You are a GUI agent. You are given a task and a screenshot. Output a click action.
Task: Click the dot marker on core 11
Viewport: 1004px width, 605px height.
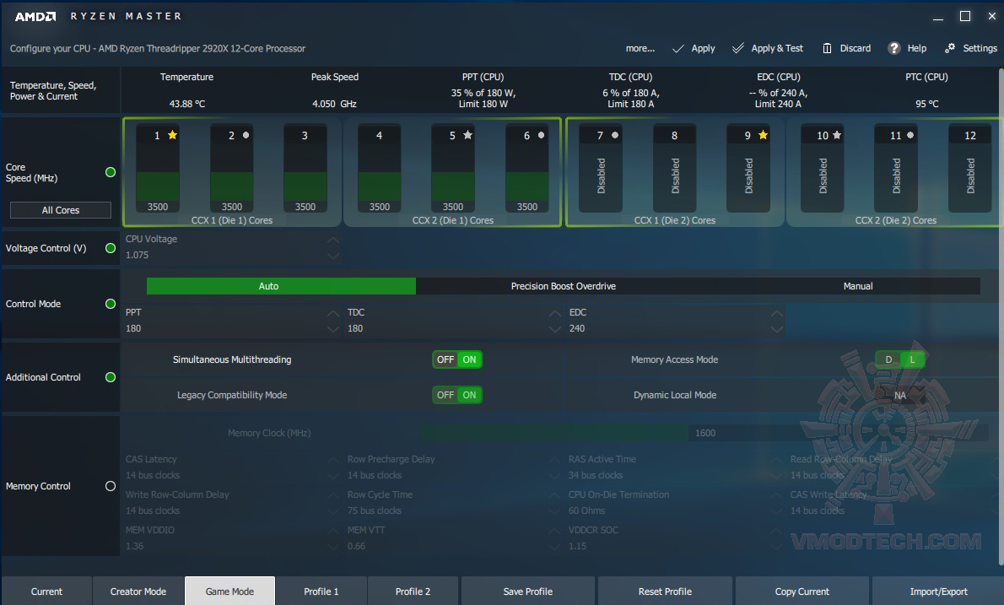click(910, 135)
